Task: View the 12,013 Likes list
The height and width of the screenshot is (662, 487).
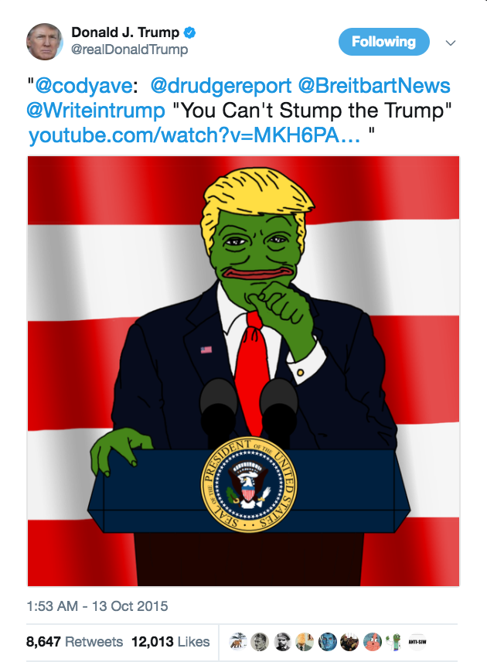Action: [x=171, y=642]
